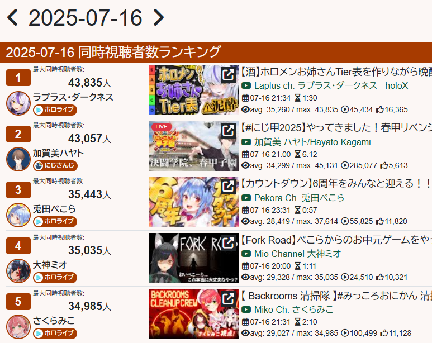This screenshot has width=432, height=343.
Task: Click viewer count 43,057人
Action: tap(89, 139)
